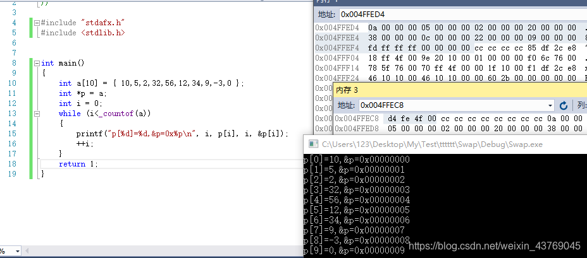Click console output line p[6]=34
Viewport: 587px width, 258px height.
click(x=356, y=220)
